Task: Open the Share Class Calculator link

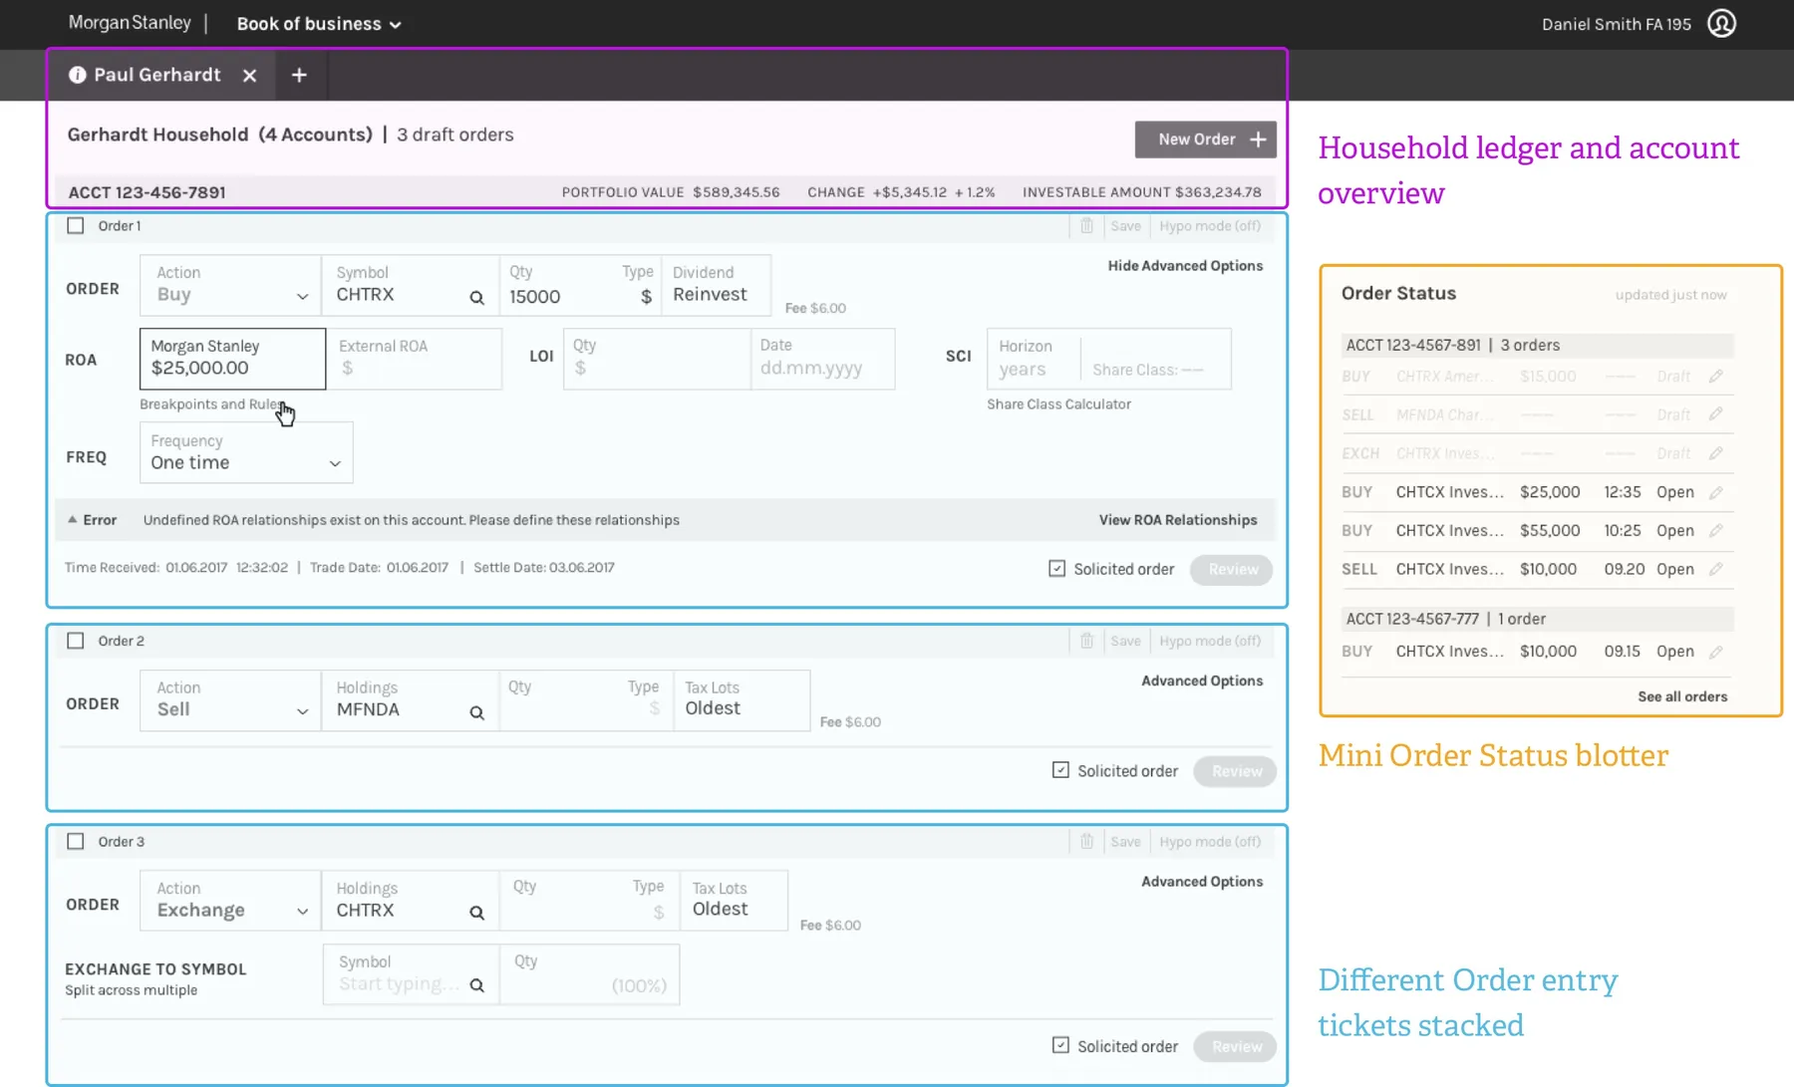Action: (x=1058, y=405)
